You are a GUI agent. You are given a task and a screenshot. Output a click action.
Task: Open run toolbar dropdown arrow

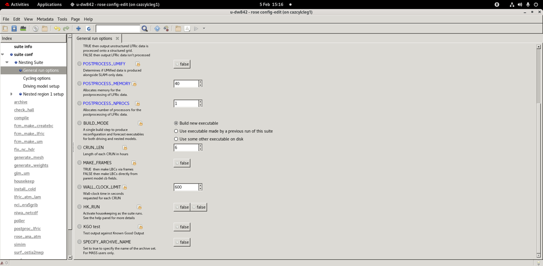click(x=204, y=29)
